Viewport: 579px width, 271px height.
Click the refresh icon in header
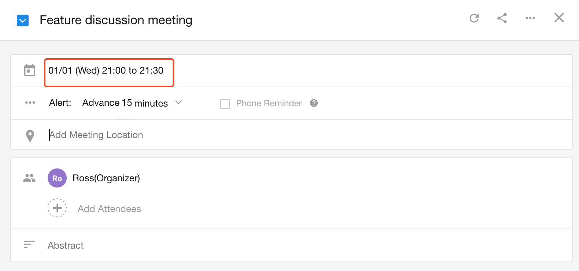pyautogui.click(x=474, y=18)
